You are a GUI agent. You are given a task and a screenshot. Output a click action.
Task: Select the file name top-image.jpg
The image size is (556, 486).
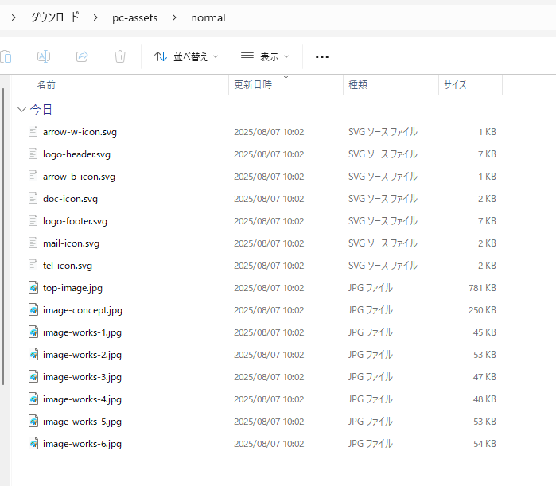tap(72, 289)
